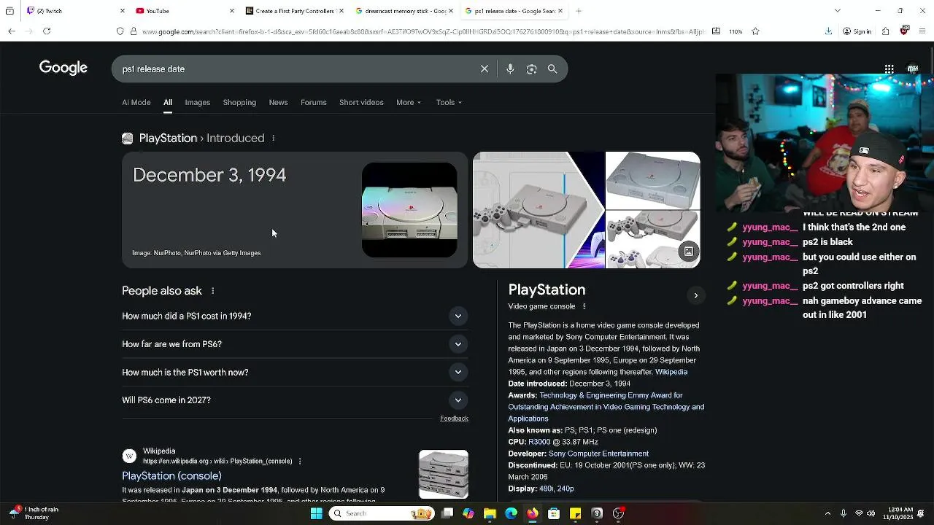Switch to the Short videos search tab

pos(361,102)
